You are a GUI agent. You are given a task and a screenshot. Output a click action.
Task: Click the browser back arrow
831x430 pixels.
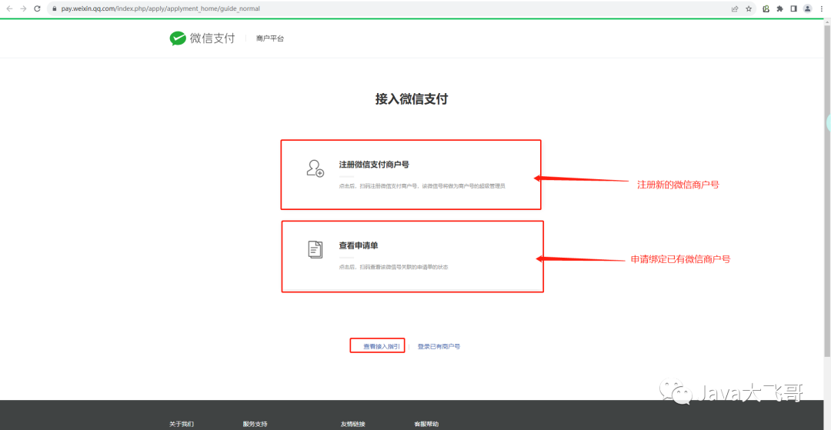pos(9,8)
